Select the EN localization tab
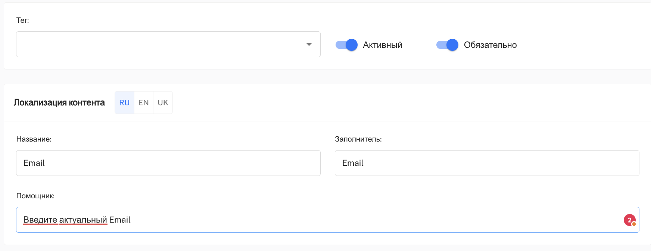Image resolution: width=651 pixels, height=251 pixels. click(x=143, y=103)
